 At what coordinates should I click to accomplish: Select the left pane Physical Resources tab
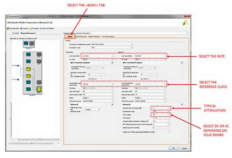click(28, 33)
